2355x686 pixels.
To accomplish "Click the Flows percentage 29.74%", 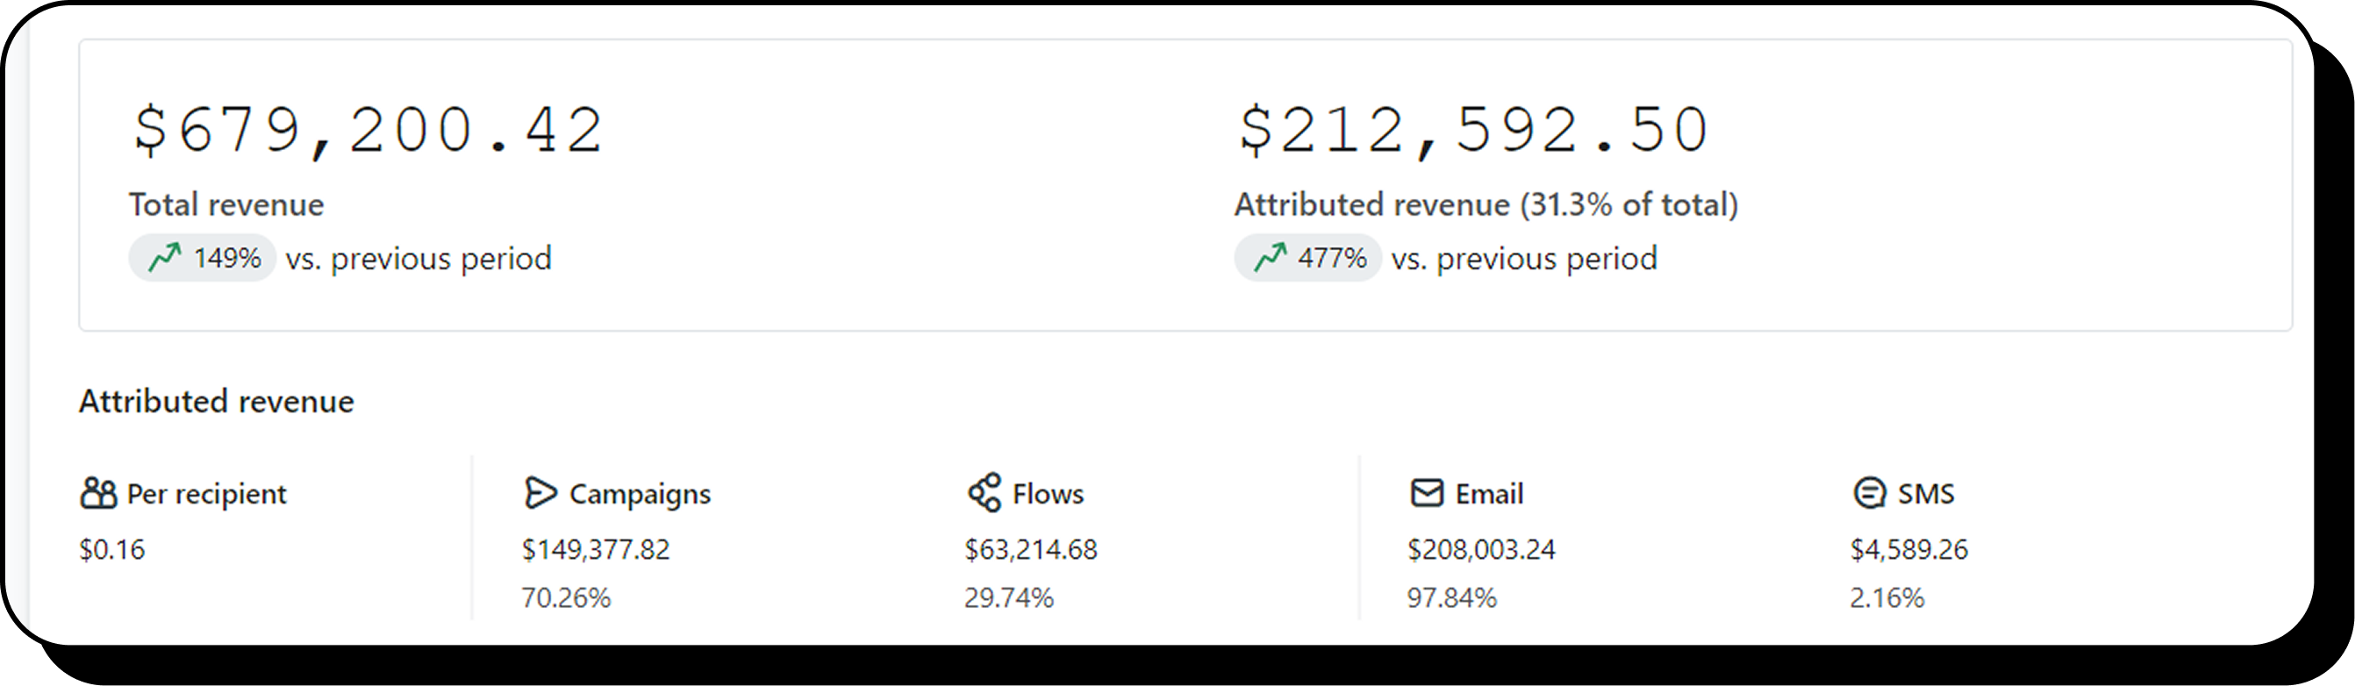I will [x=1009, y=598].
